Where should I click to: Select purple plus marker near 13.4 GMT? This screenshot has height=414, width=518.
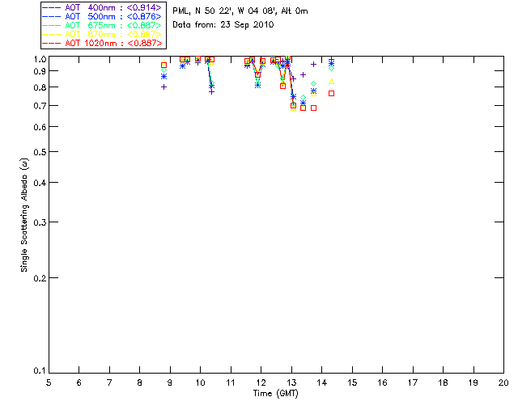tap(303, 75)
